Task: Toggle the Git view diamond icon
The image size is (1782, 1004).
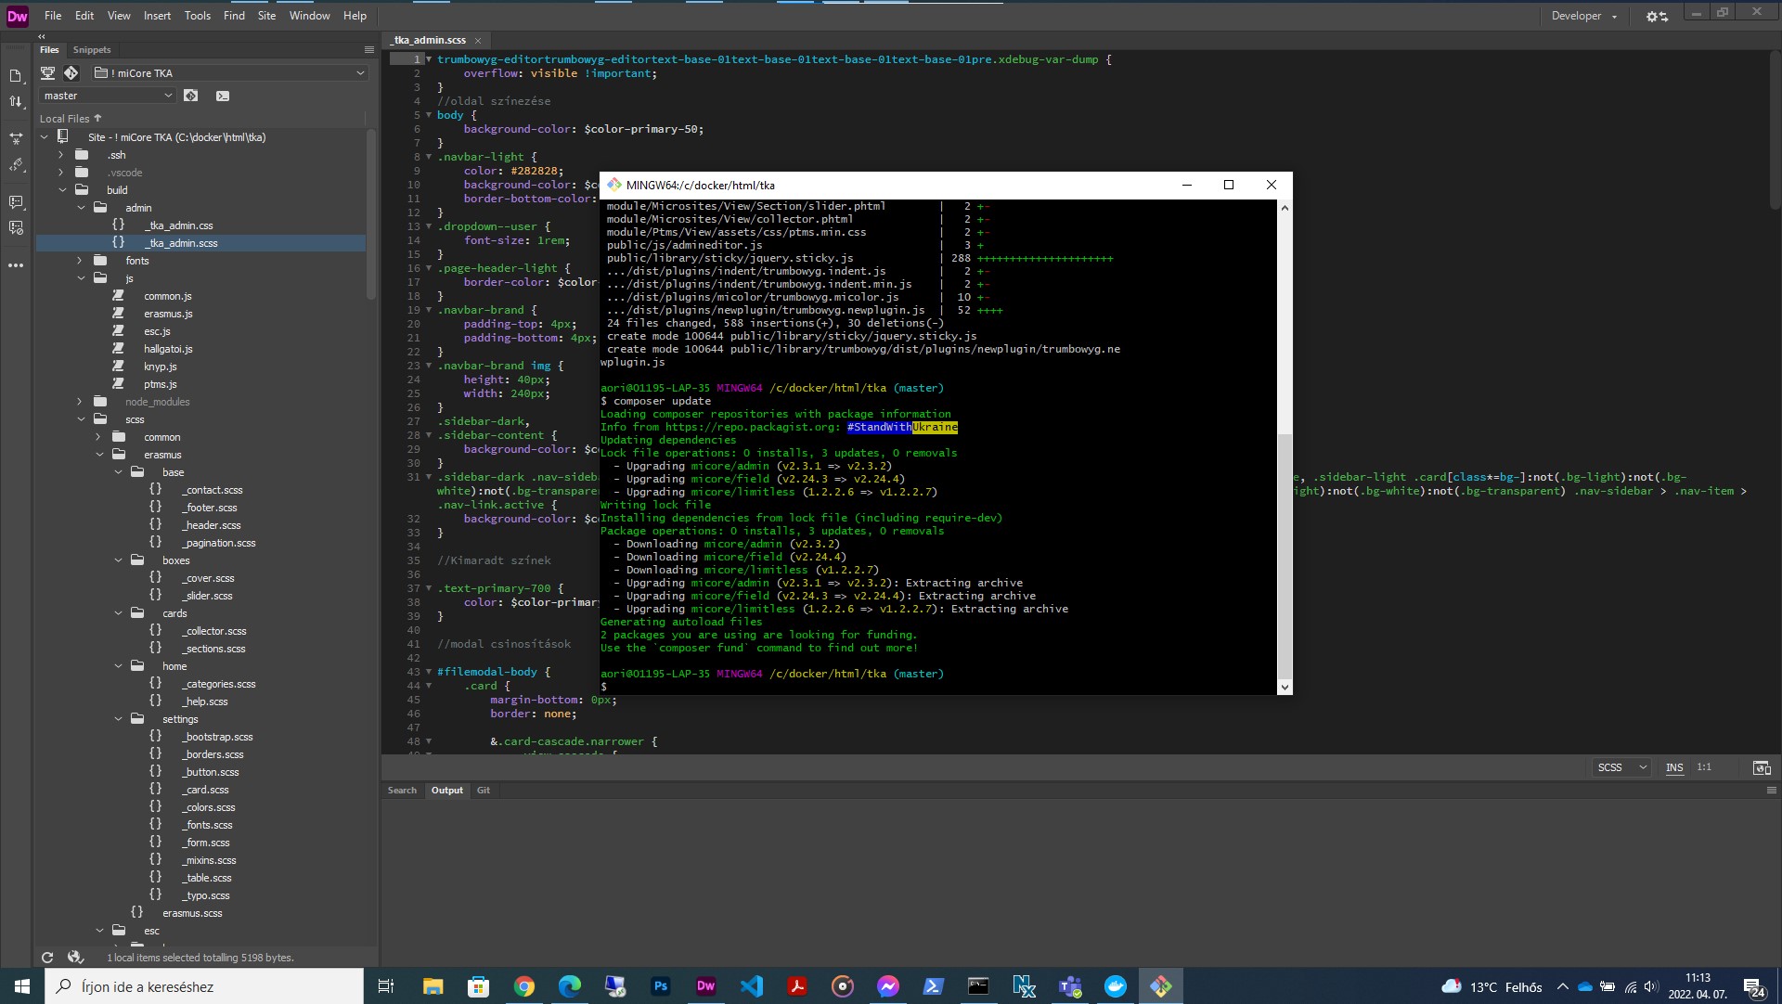Action: [71, 72]
